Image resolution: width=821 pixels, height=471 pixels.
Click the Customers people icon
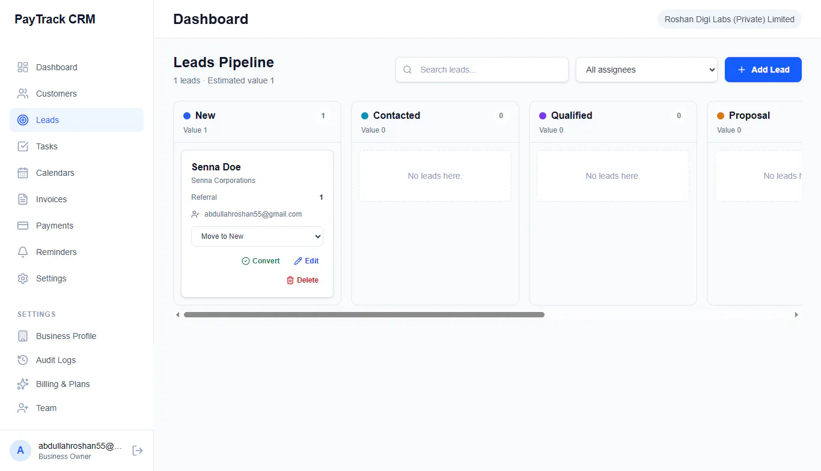23,94
